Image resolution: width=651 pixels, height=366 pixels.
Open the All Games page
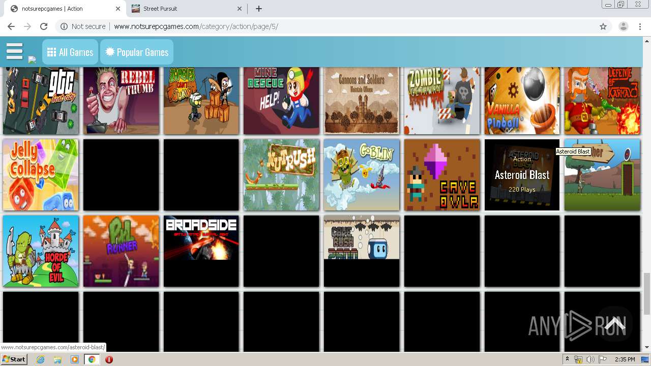tap(70, 52)
